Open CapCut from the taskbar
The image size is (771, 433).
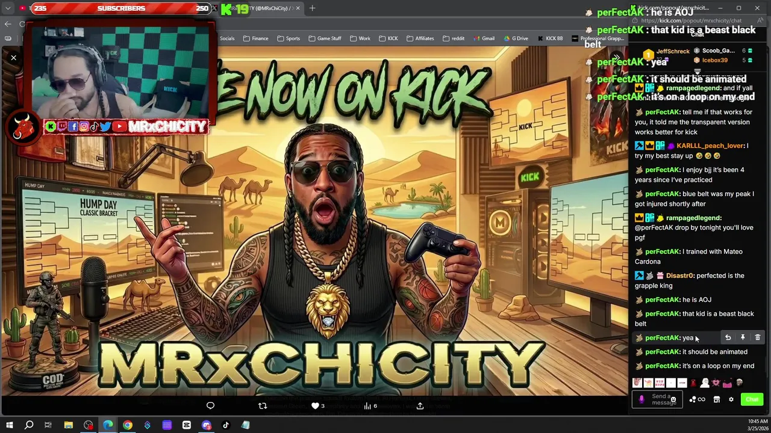[187, 425]
